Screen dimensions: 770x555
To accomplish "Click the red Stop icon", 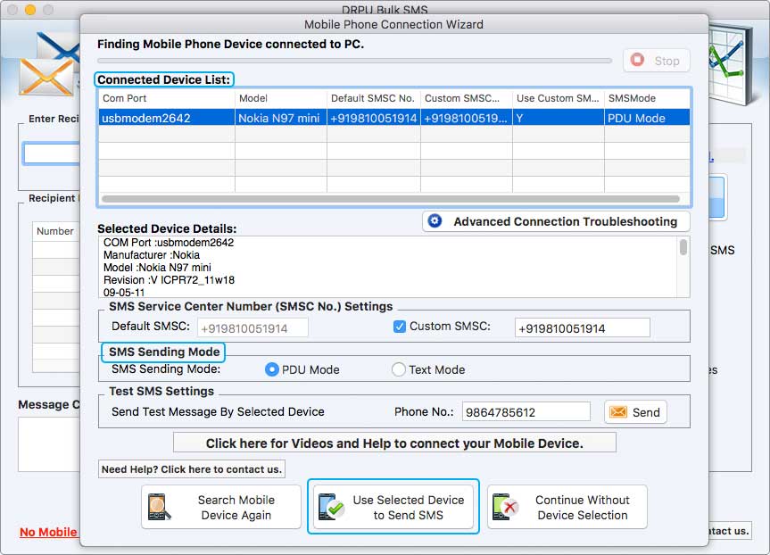I will coord(637,60).
